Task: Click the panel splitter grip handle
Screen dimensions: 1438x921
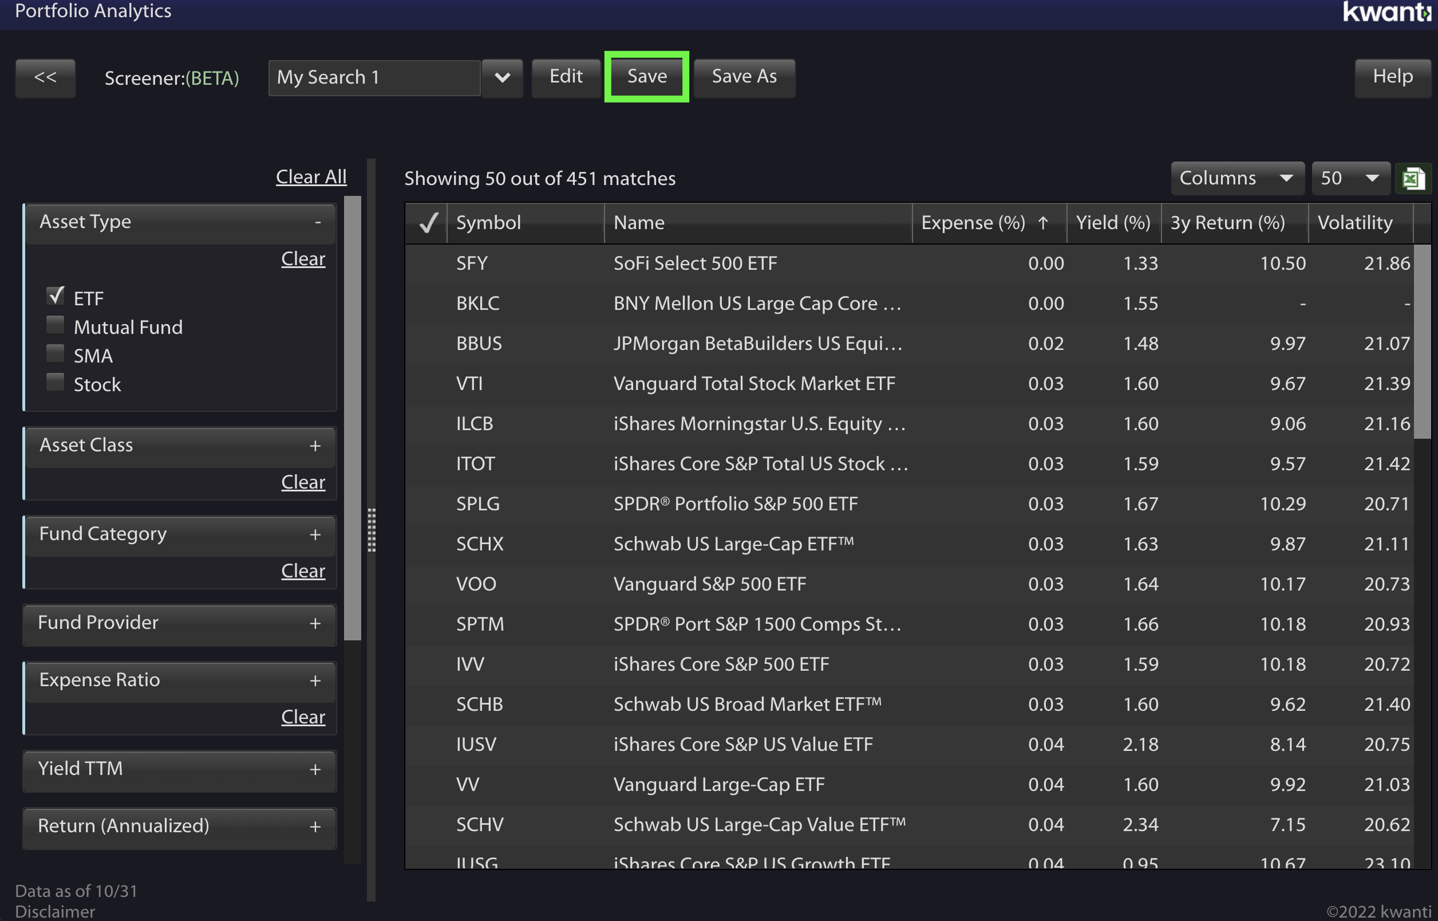Action: (x=371, y=530)
